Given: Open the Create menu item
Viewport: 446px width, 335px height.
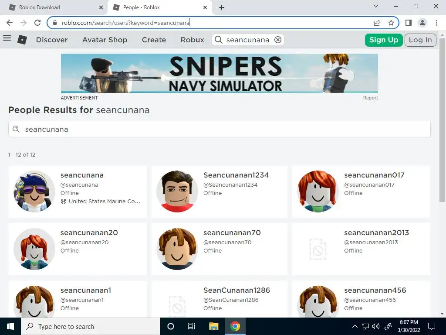Looking at the screenshot, I should (154, 40).
